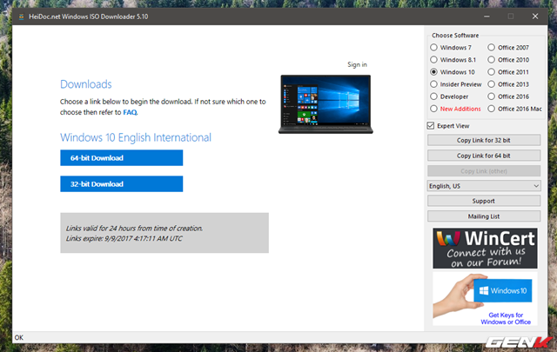Click the Choose Software group label
Viewport: 557px width, 352px height.
[455, 35]
